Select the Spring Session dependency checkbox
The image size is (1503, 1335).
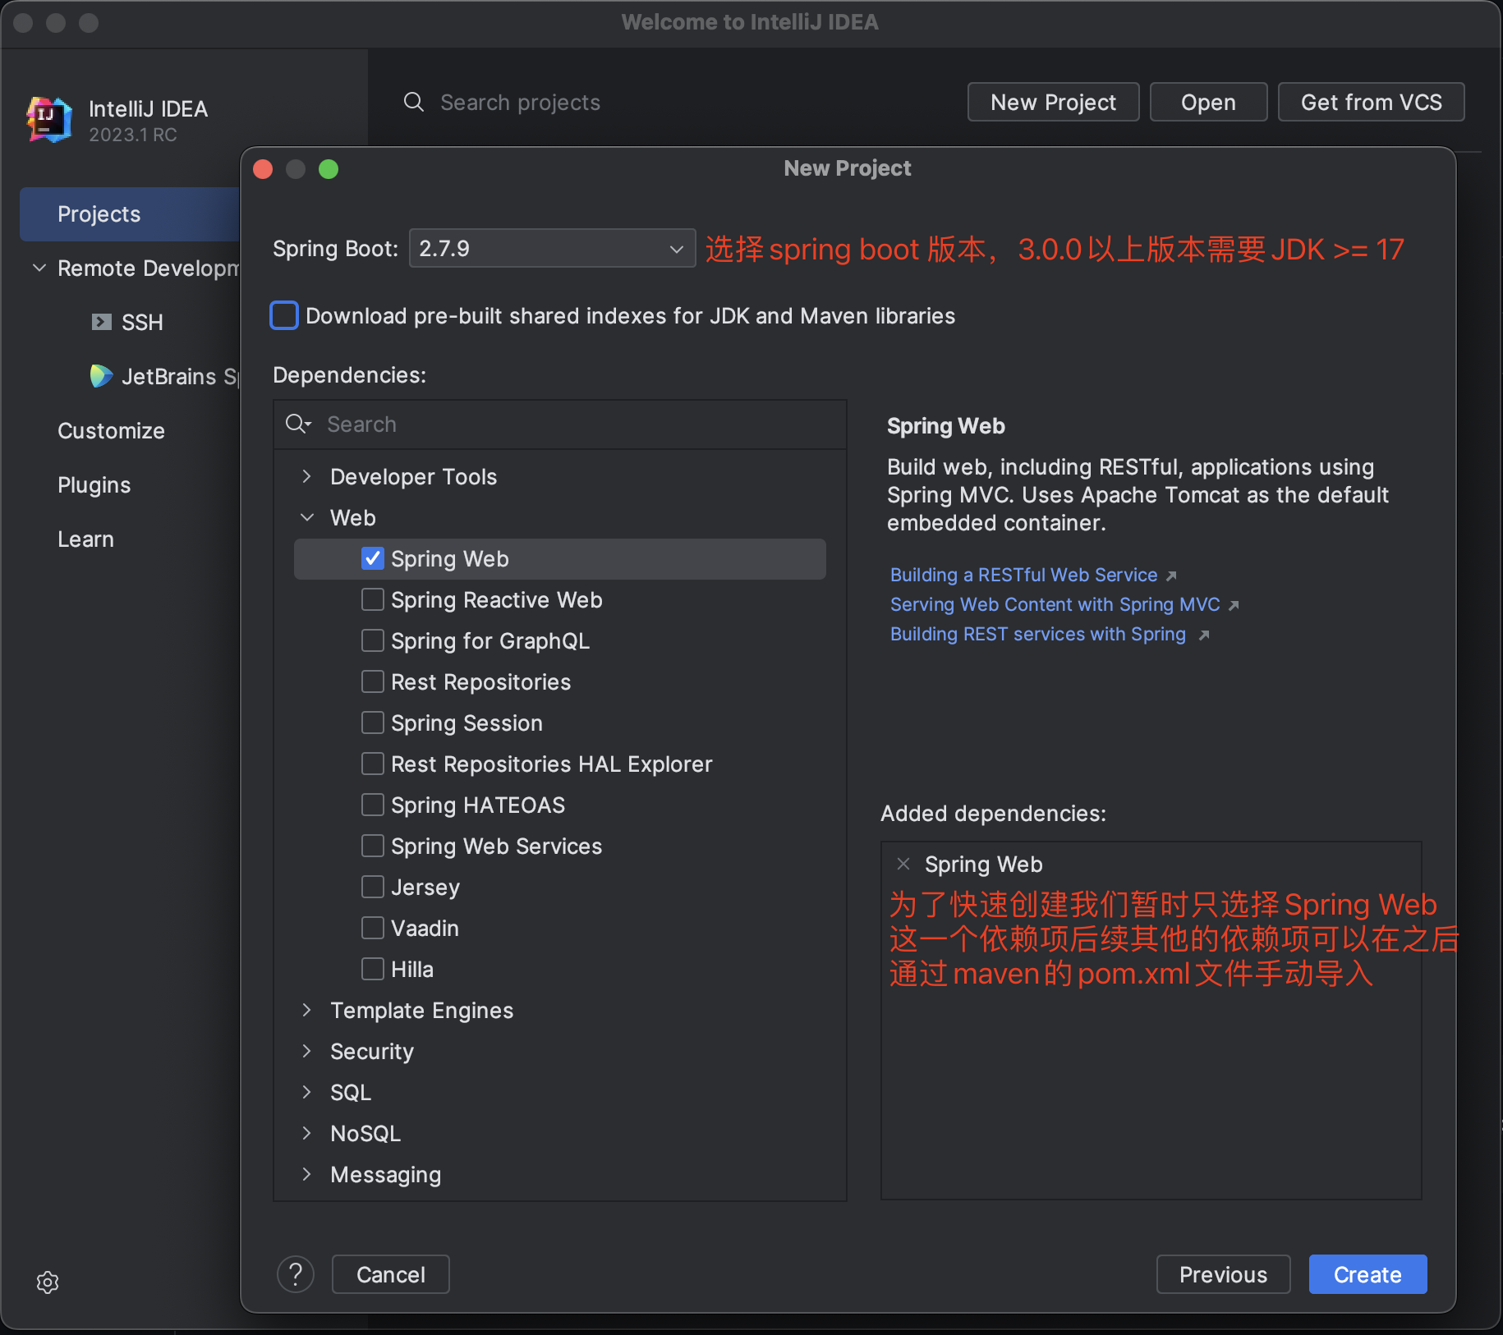click(x=373, y=723)
